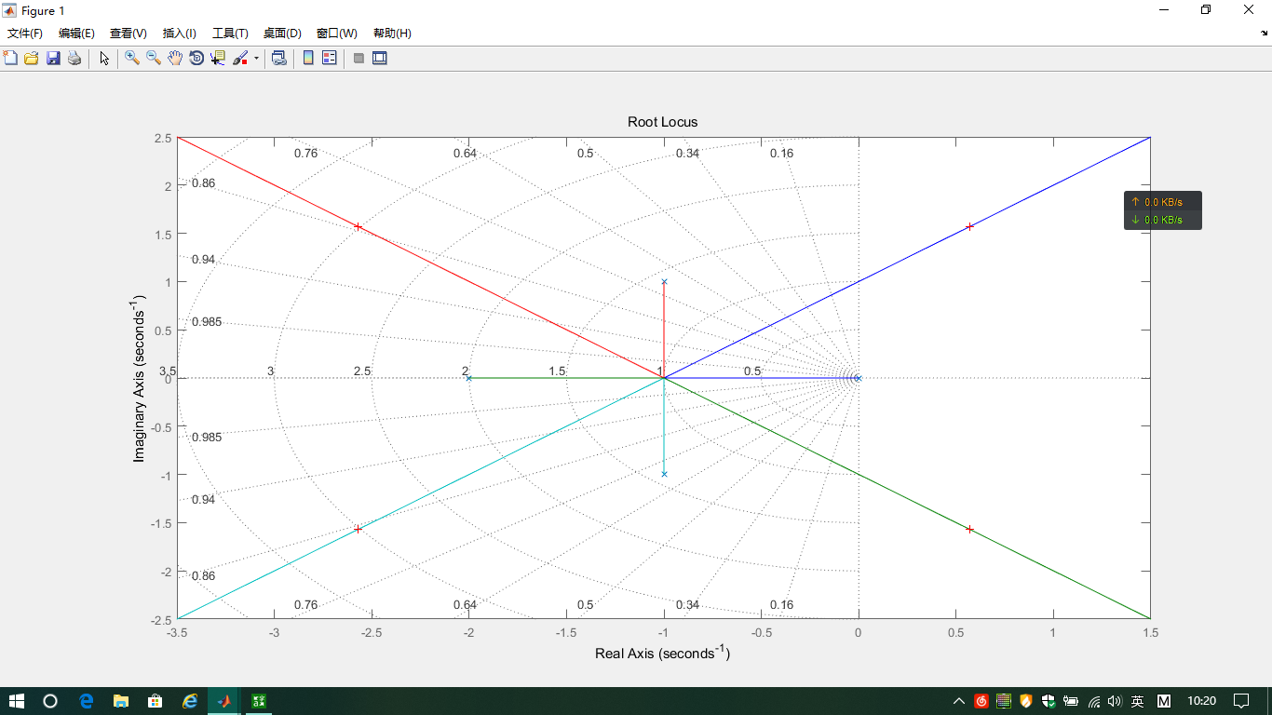Click the Hide Plot Tools icon
The image size is (1272, 715).
(359, 58)
